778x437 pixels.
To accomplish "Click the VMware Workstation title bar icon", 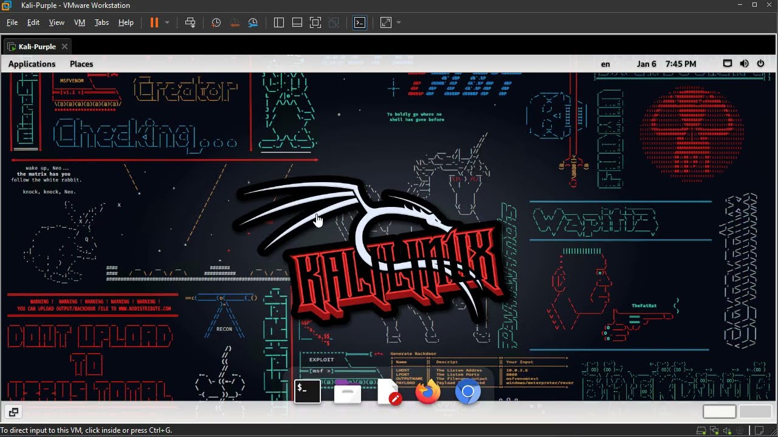I will [x=7, y=5].
